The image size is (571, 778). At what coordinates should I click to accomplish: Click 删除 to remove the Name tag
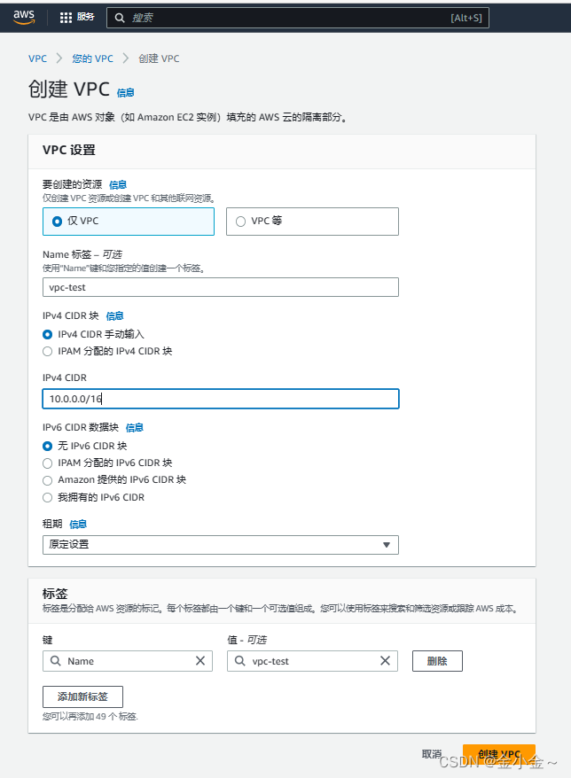click(x=437, y=660)
